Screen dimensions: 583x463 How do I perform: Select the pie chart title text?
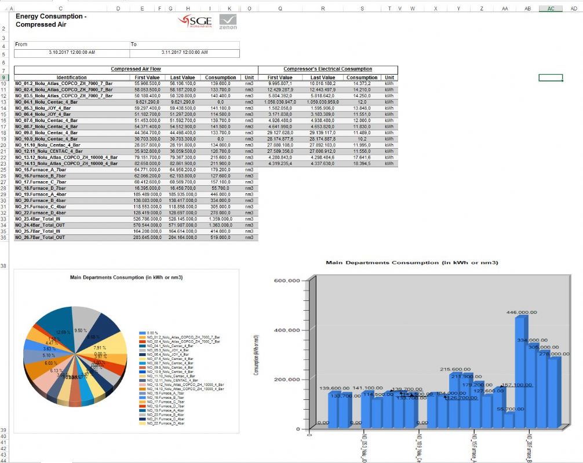point(126,277)
